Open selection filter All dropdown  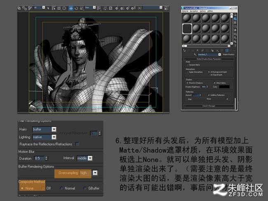(44, 7)
